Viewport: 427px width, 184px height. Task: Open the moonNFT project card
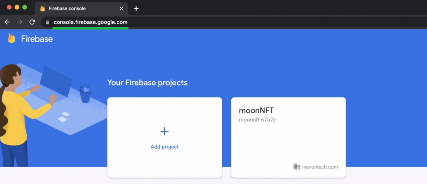coord(289,137)
